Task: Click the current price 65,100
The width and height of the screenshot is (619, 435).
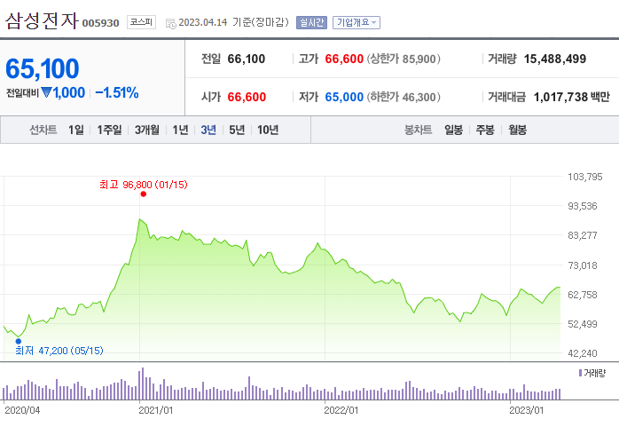Action: pyautogui.click(x=43, y=68)
